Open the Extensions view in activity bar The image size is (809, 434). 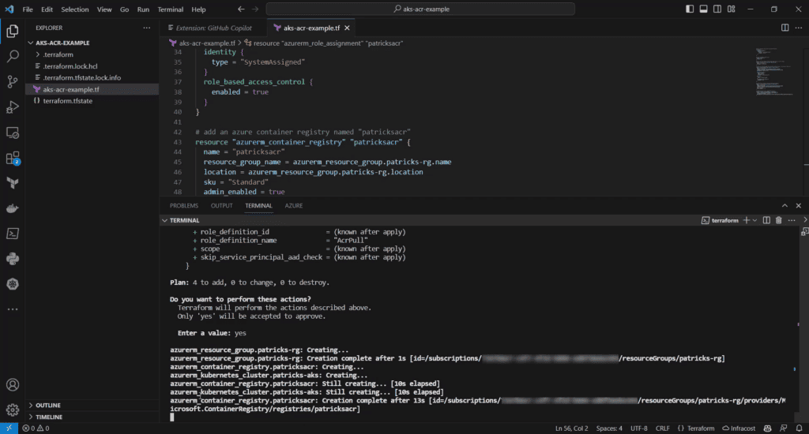(13, 158)
